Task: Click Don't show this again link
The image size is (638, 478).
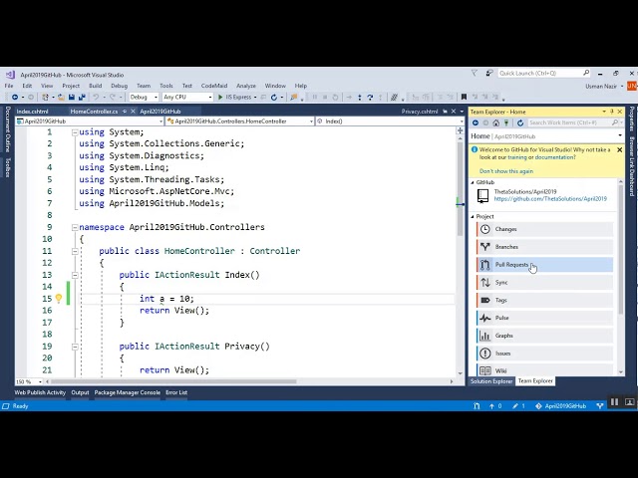Action: (506, 171)
